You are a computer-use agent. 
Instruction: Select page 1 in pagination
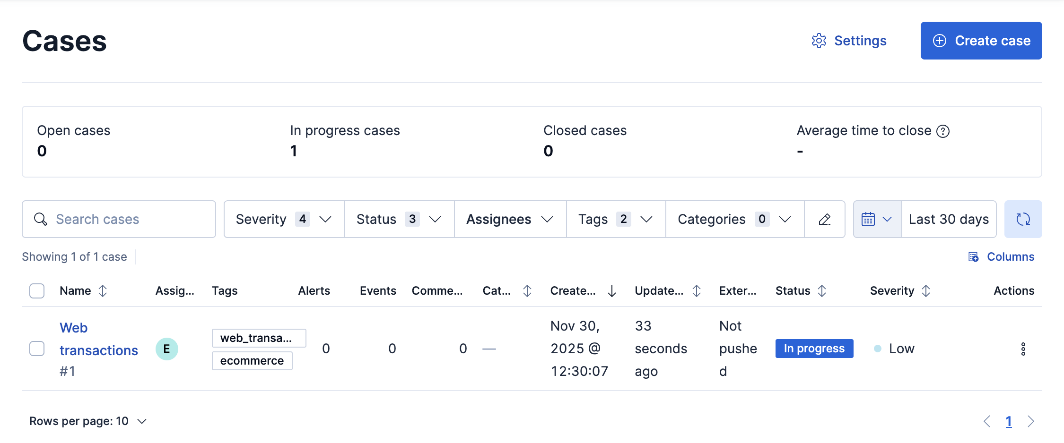[1009, 421]
